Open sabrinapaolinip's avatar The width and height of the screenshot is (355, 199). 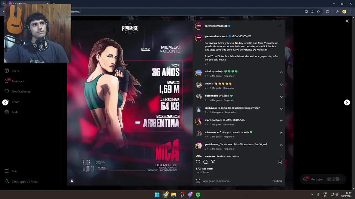click(x=199, y=73)
